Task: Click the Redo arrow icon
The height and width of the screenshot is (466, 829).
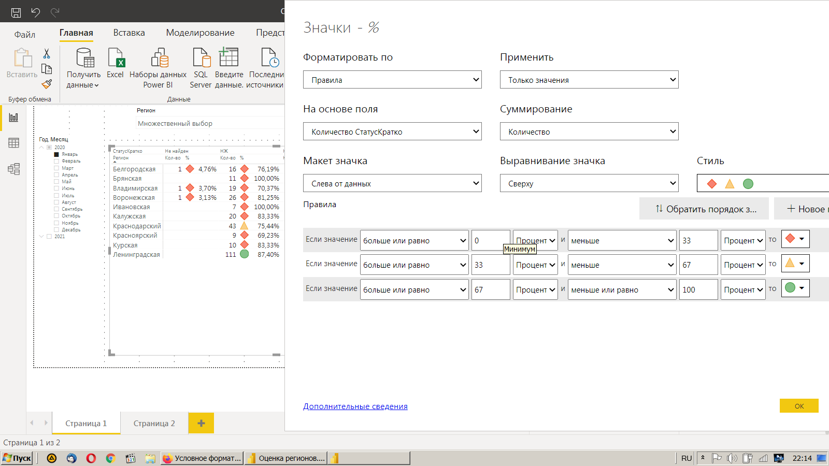Action: tap(55, 12)
